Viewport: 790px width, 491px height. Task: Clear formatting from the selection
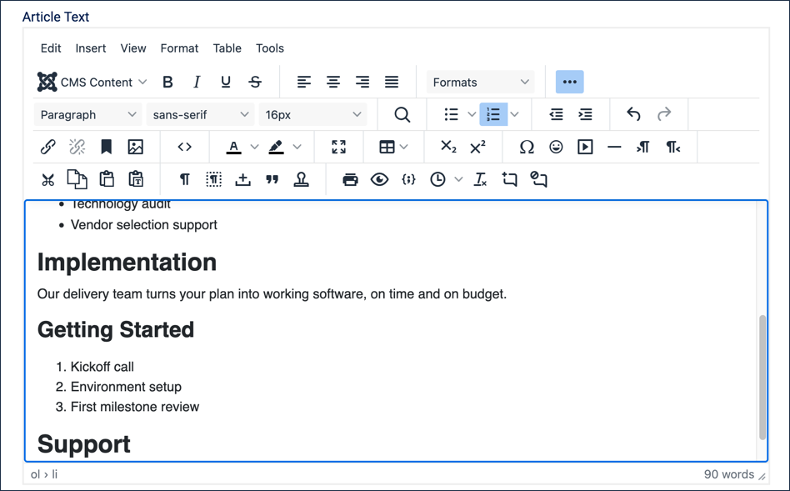(481, 179)
